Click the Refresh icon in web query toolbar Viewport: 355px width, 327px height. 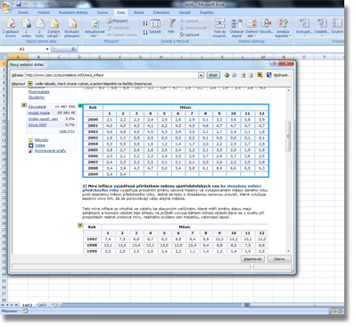[251, 75]
